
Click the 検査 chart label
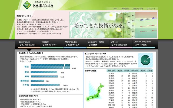pyautogui.click(x=26, y=67)
